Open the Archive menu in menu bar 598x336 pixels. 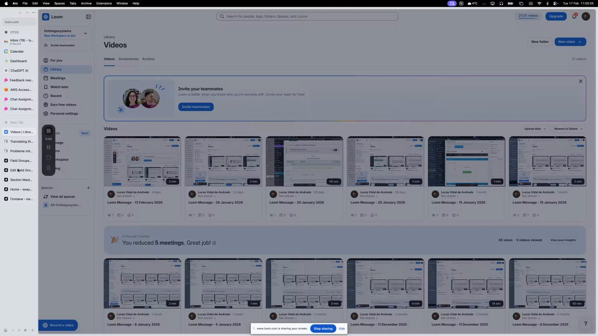coord(86,3)
